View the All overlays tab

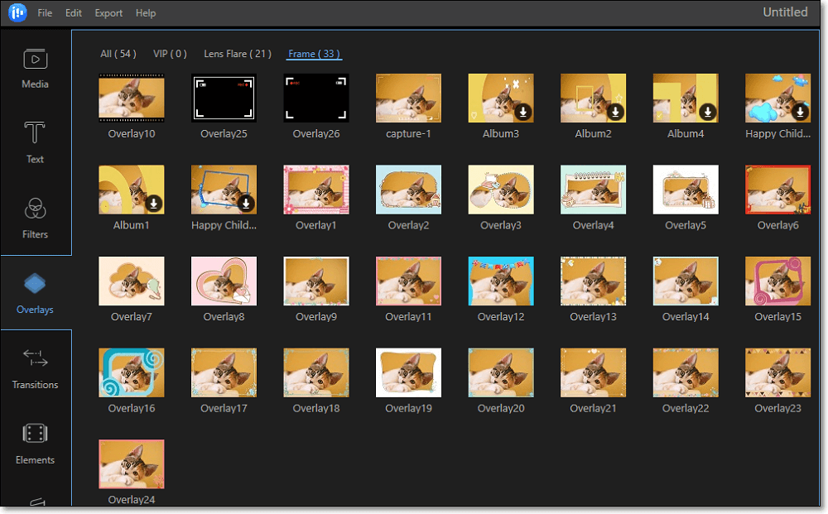118,53
